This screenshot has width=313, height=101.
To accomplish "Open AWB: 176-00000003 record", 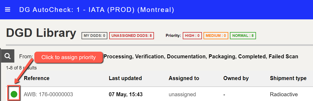I will click(48, 94).
